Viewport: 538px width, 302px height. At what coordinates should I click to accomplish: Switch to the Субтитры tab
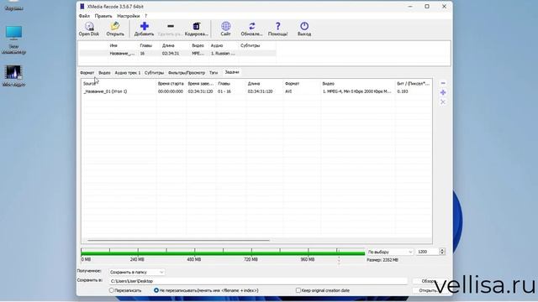pos(154,73)
